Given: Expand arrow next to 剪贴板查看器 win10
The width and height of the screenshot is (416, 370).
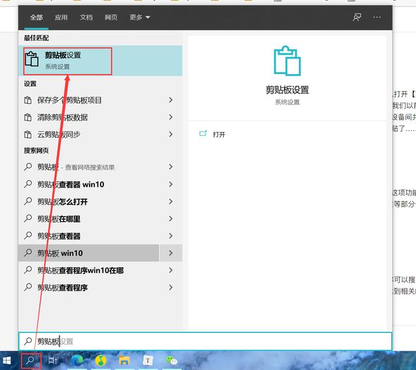Looking at the screenshot, I should (x=170, y=184).
